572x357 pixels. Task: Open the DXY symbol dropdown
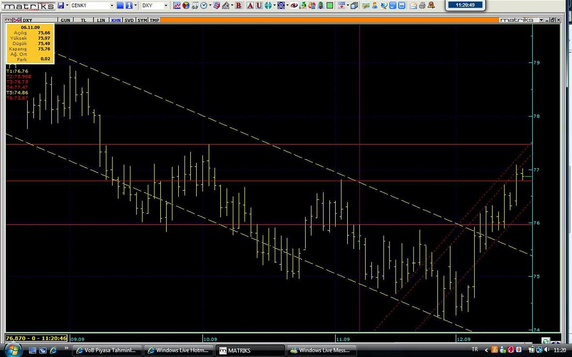coord(166,5)
